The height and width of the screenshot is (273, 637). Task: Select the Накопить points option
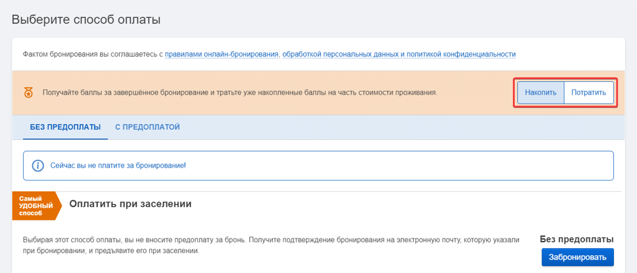click(x=540, y=93)
